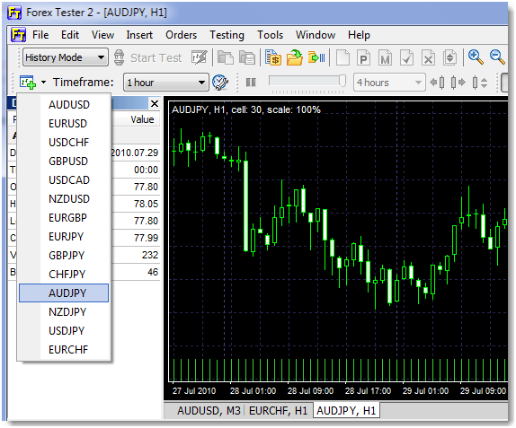Expand the new chart arrow dropdown

(43, 83)
